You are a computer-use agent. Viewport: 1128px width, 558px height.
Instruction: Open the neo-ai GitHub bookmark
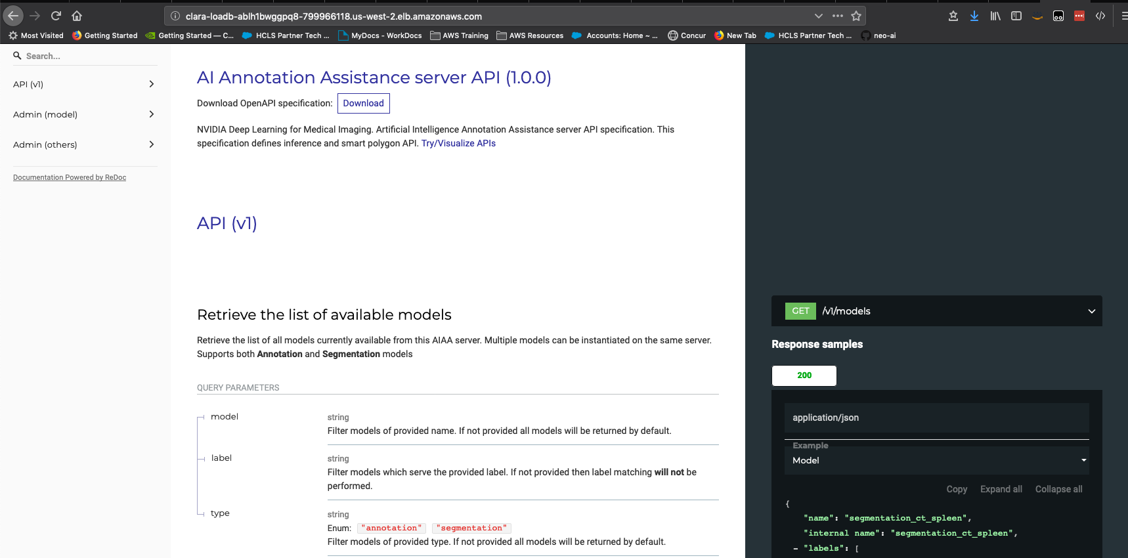coord(879,35)
